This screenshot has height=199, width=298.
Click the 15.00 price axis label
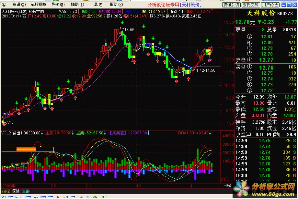click(229, 22)
